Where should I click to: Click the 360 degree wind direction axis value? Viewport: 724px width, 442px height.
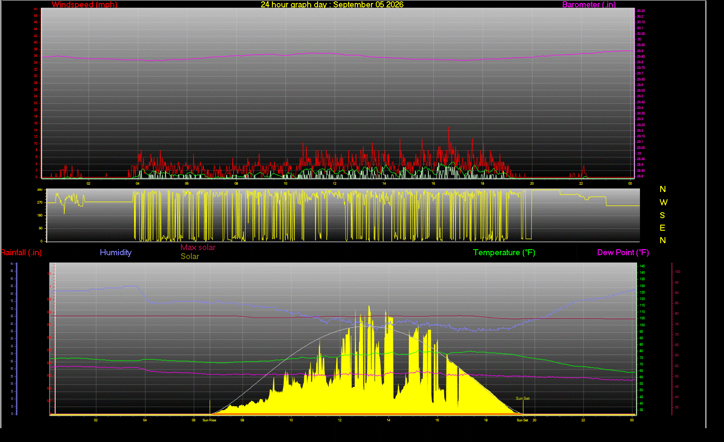tap(40, 189)
